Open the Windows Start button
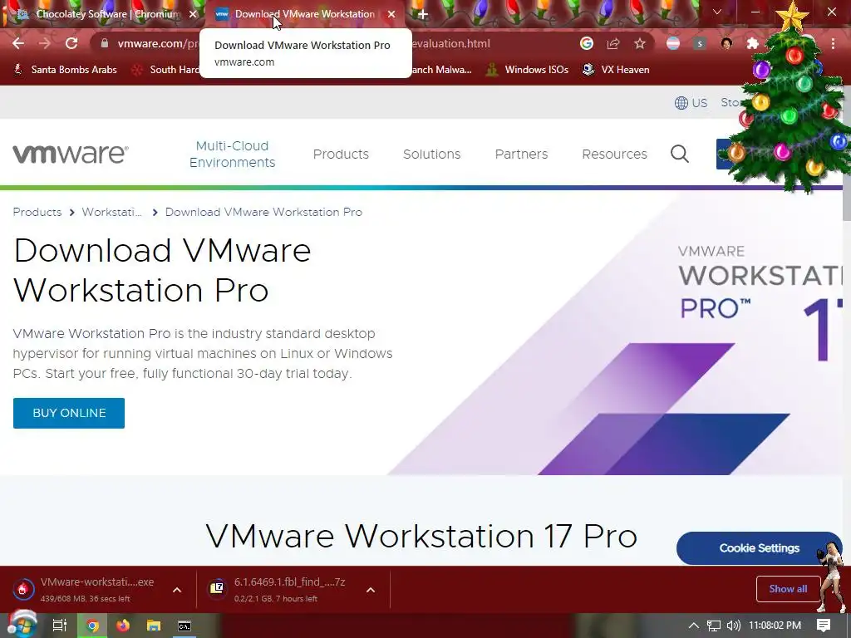Viewport: 851px width, 638px height. (x=22, y=626)
